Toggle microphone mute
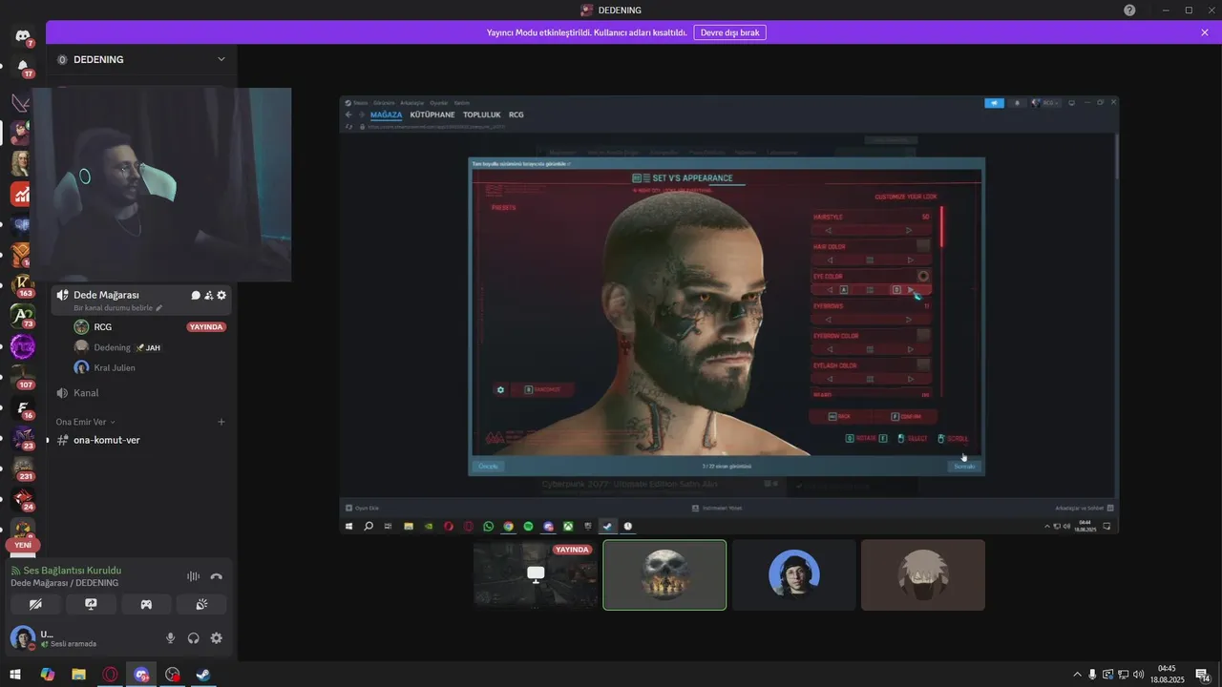Image resolution: width=1222 pixels, height=687 pixels. (x=171, y=638)
